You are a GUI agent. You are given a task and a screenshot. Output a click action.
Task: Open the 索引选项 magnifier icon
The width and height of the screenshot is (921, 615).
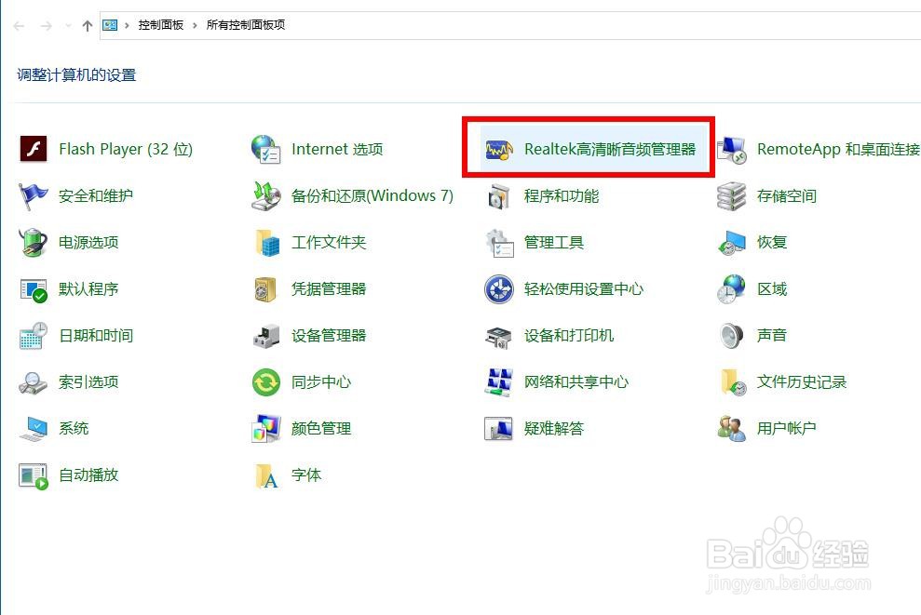point(33,382)
